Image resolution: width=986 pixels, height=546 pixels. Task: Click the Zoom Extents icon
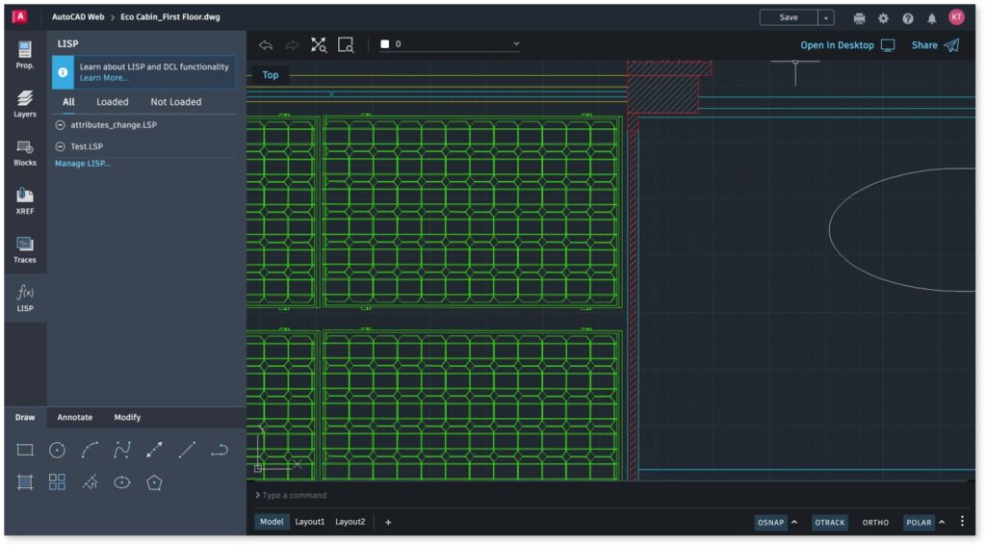[x=319, y=44]
